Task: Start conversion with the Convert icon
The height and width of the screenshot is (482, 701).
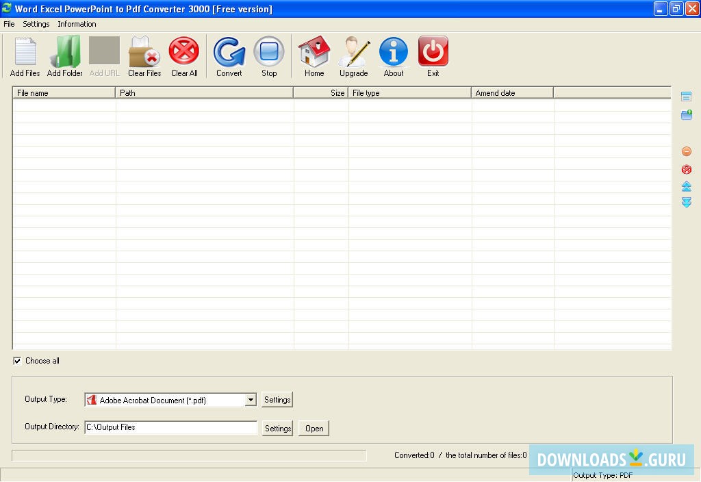Action: click(229, 51)
